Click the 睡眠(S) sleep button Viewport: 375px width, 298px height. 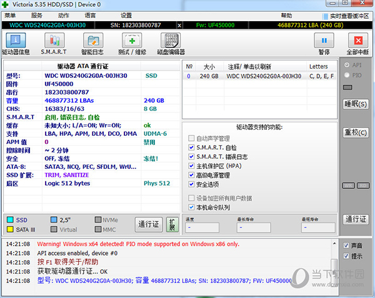click(355, 103)
